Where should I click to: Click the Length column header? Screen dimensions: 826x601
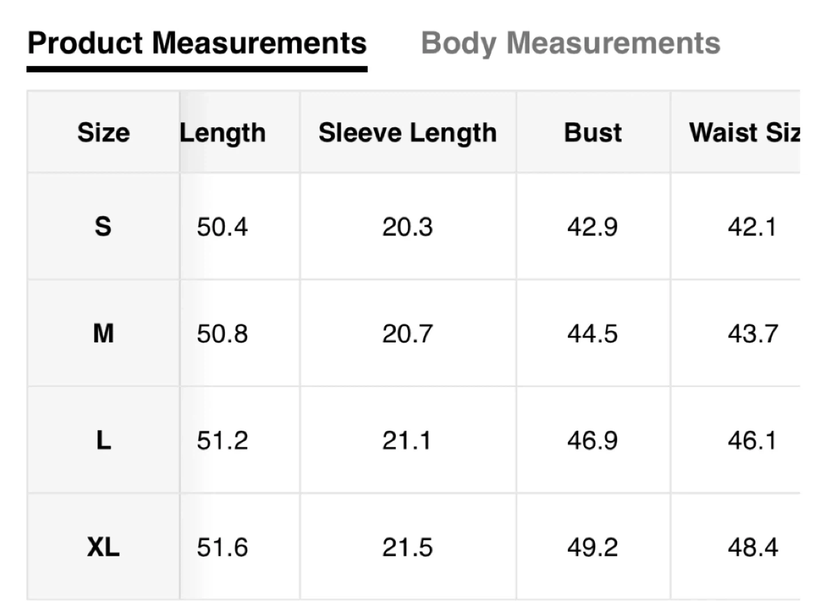coord(223,132)
